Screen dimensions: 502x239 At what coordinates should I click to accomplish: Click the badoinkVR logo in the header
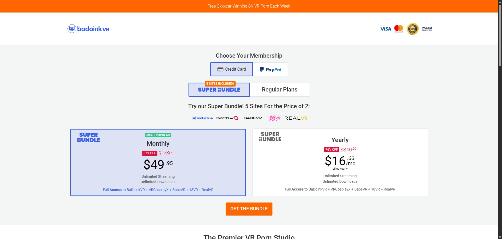[x=88, y=29]
